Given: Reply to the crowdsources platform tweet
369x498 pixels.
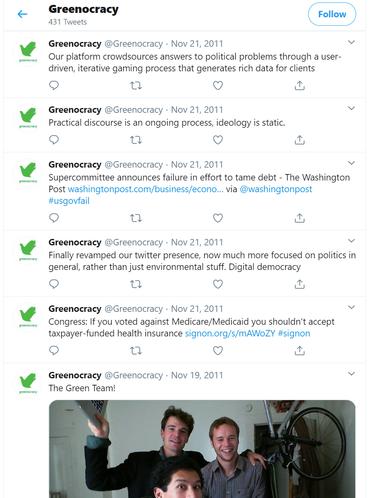Looking at the screenshot, I should tap(54, 85).
